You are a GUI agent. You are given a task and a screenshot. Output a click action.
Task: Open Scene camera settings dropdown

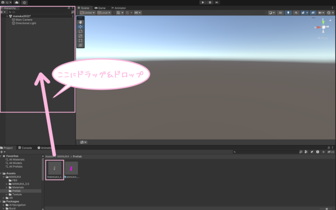click(x=321, y=13)
